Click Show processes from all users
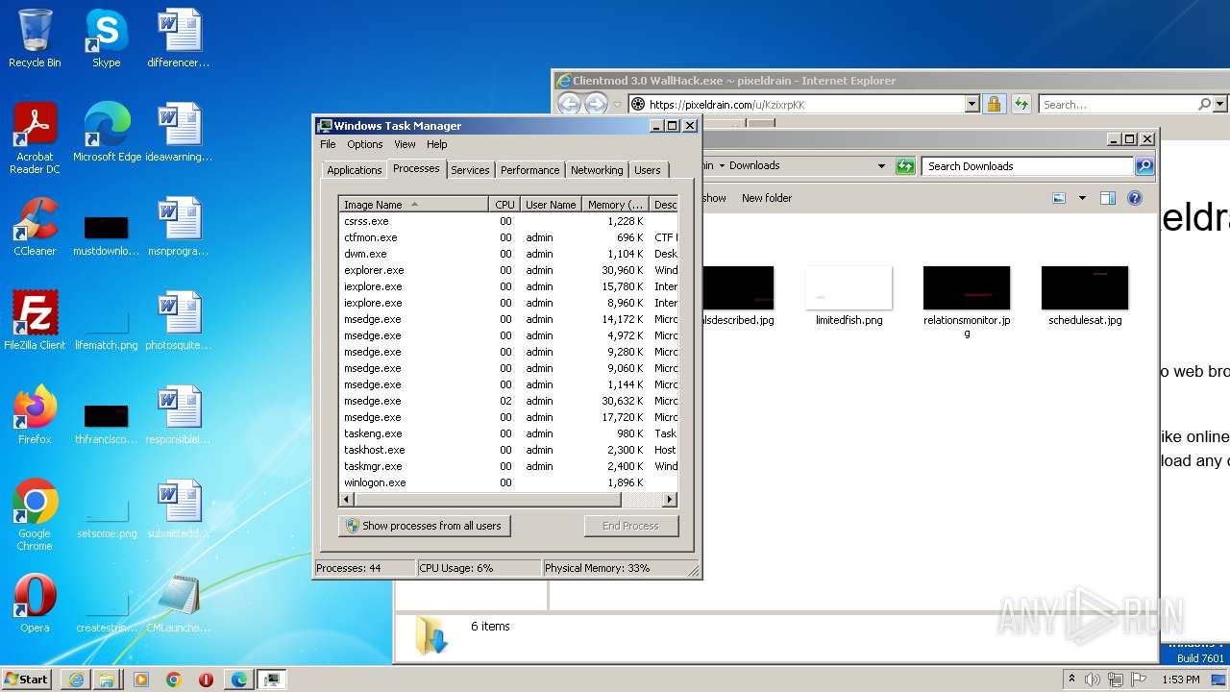 pos(424,526)
